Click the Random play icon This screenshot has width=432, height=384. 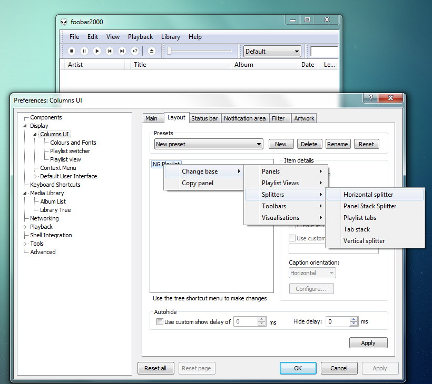(x=134, y=50)
